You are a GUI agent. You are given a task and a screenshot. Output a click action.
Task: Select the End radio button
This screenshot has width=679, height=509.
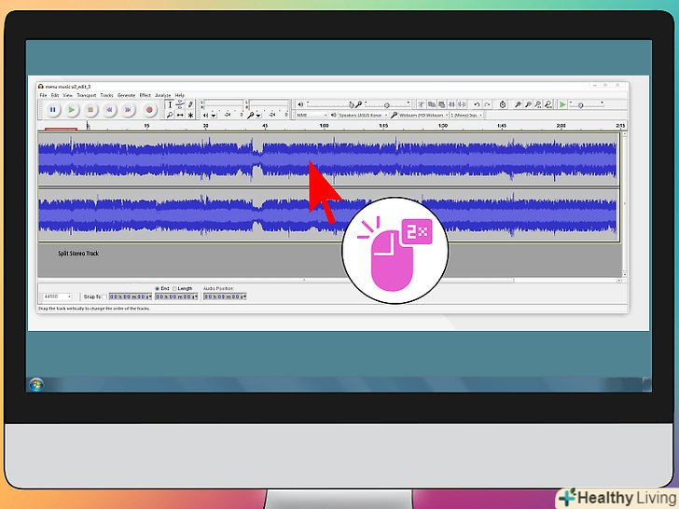click(x=158, y=289)
